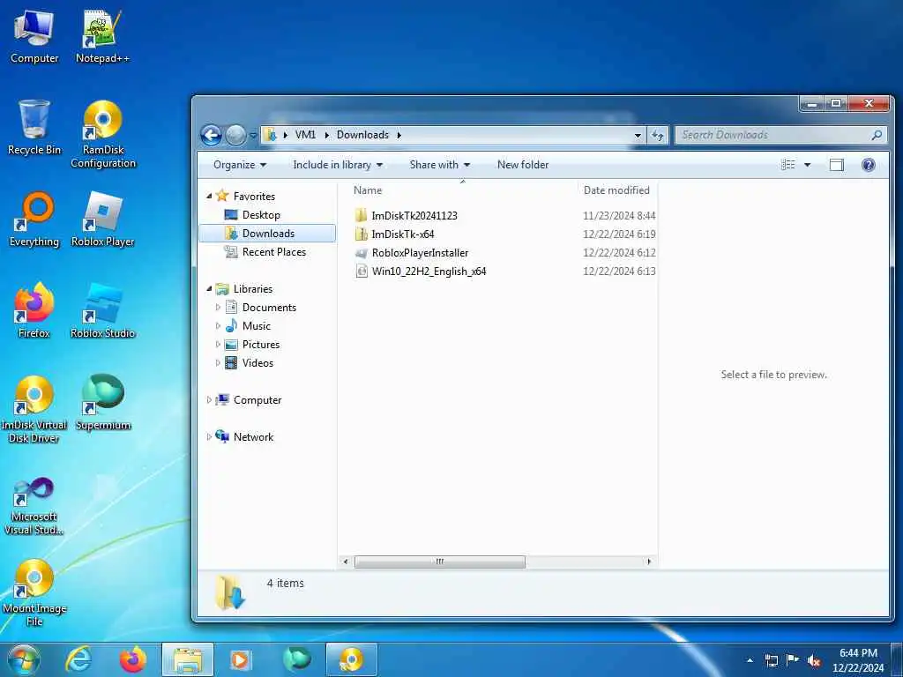Open the address bar history dropdown

coord(638,135)
